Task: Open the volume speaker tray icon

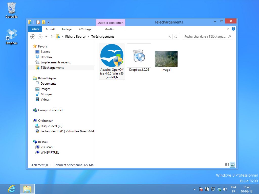Action: pyautogui.click(x=225, y=189)
